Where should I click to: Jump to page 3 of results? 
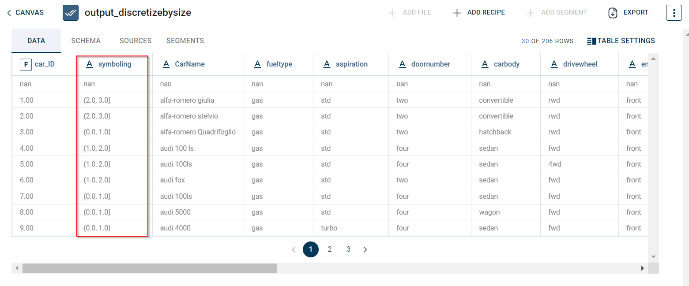pyautogui.click(x=348, y=249)
